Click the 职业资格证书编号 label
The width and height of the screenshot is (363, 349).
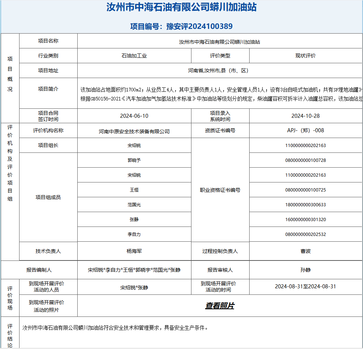220,190
